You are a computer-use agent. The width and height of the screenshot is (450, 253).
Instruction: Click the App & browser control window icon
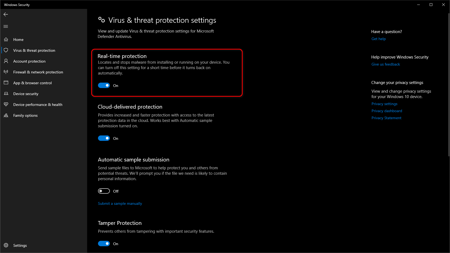[x=6, y=83]
